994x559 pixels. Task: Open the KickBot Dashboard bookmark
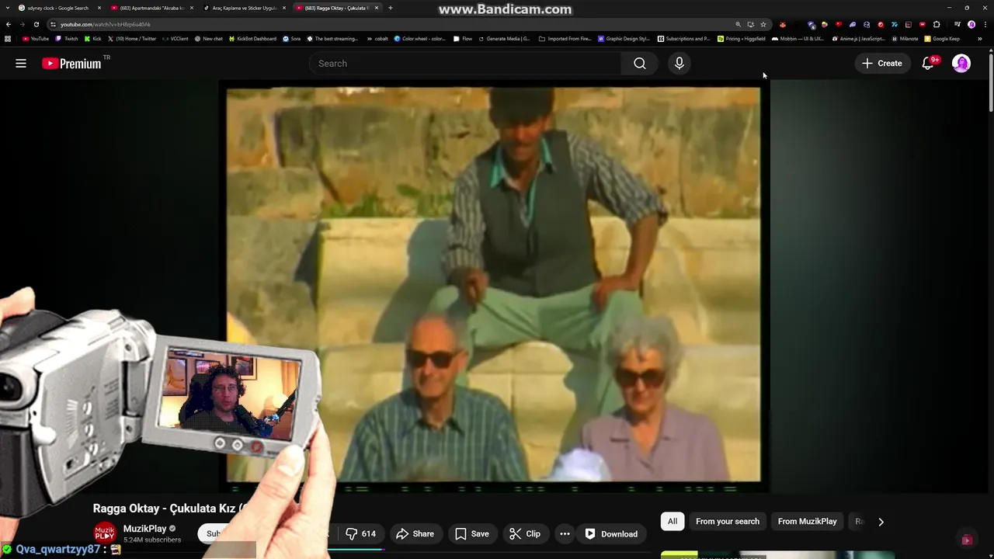[252, 38]
